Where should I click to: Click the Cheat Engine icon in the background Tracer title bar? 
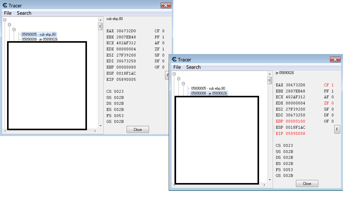click(x=5, y=6)
